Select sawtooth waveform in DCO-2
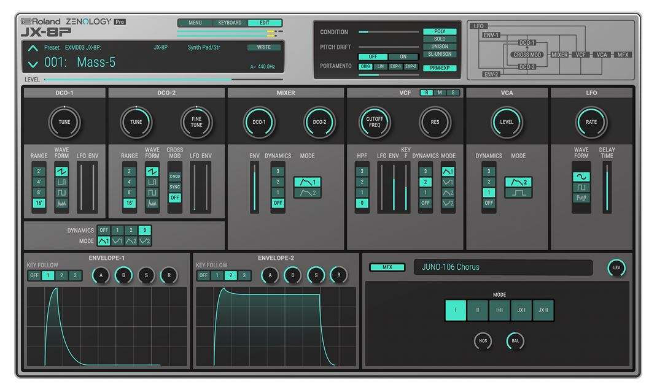 [152, 172]
